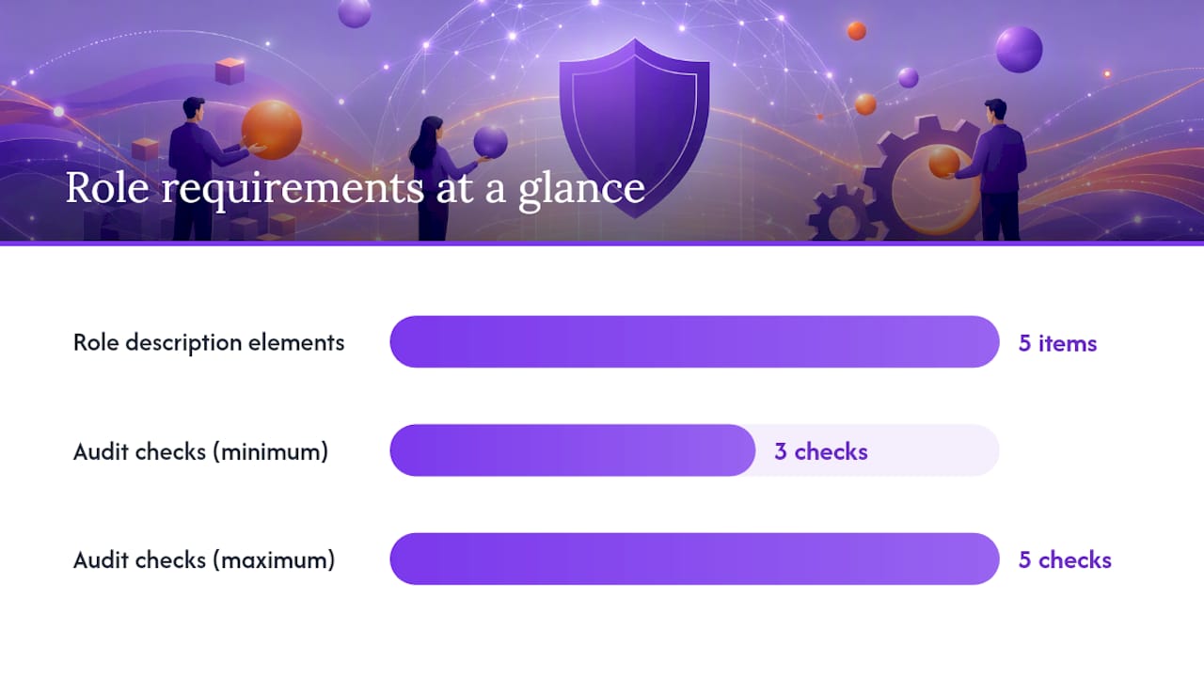Click the Audit checks (minimum) filled bar

point(572,450)
